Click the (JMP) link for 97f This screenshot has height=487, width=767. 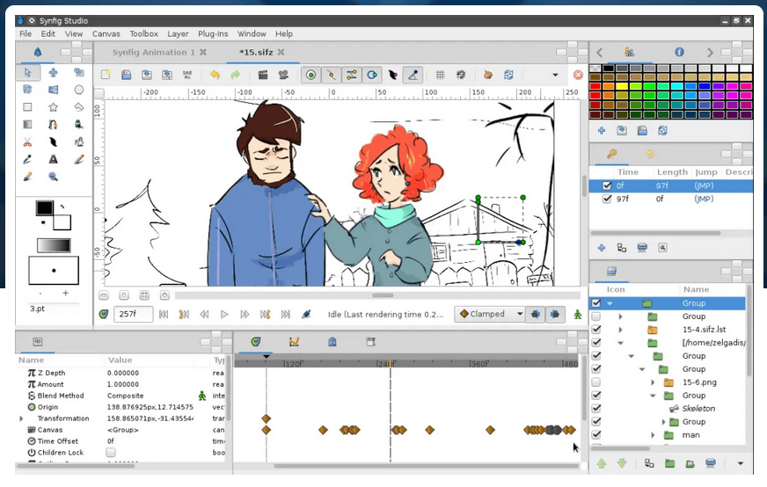click(x=704, y=199)
